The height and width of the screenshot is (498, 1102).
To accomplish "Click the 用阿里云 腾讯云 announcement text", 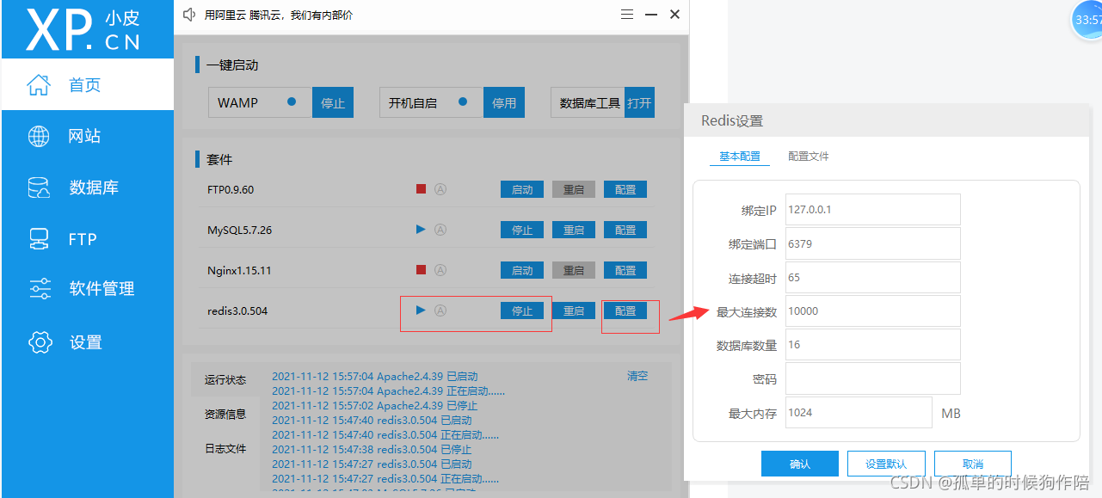I will 279,15.
